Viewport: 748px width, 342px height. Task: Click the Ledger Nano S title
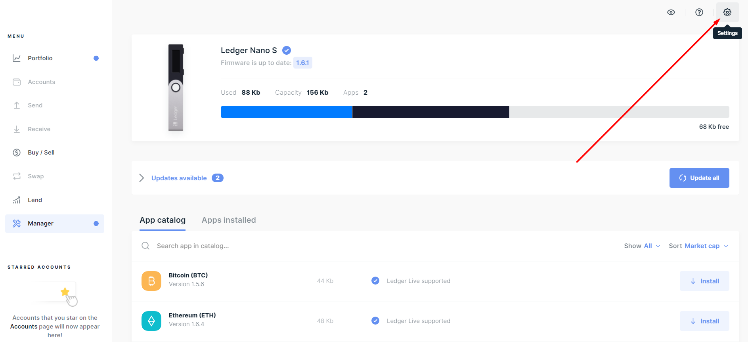[249, 50]
